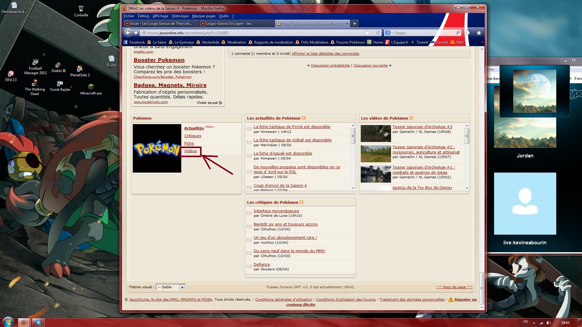This screenshot has width=582, height=327.
Task: Close the Wiki Les vidéos de la Saison 4 tab
Action: pyautogui.click(x=347, y=24)
